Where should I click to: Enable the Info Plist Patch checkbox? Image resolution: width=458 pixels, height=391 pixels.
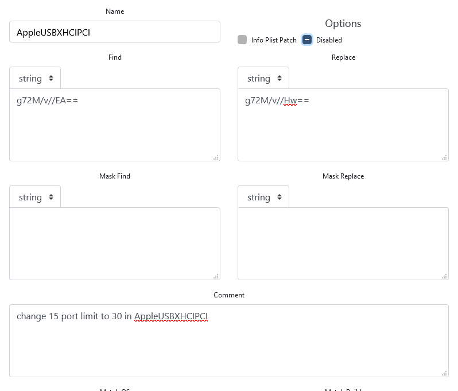tap(242, 40)
